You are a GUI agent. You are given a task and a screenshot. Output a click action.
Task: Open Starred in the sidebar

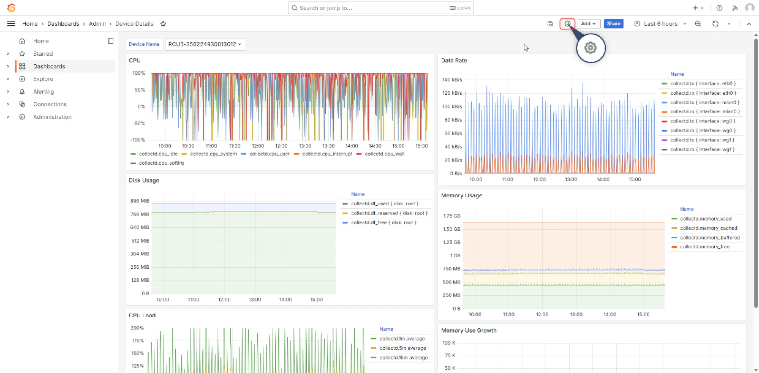(x=43, y=54)
